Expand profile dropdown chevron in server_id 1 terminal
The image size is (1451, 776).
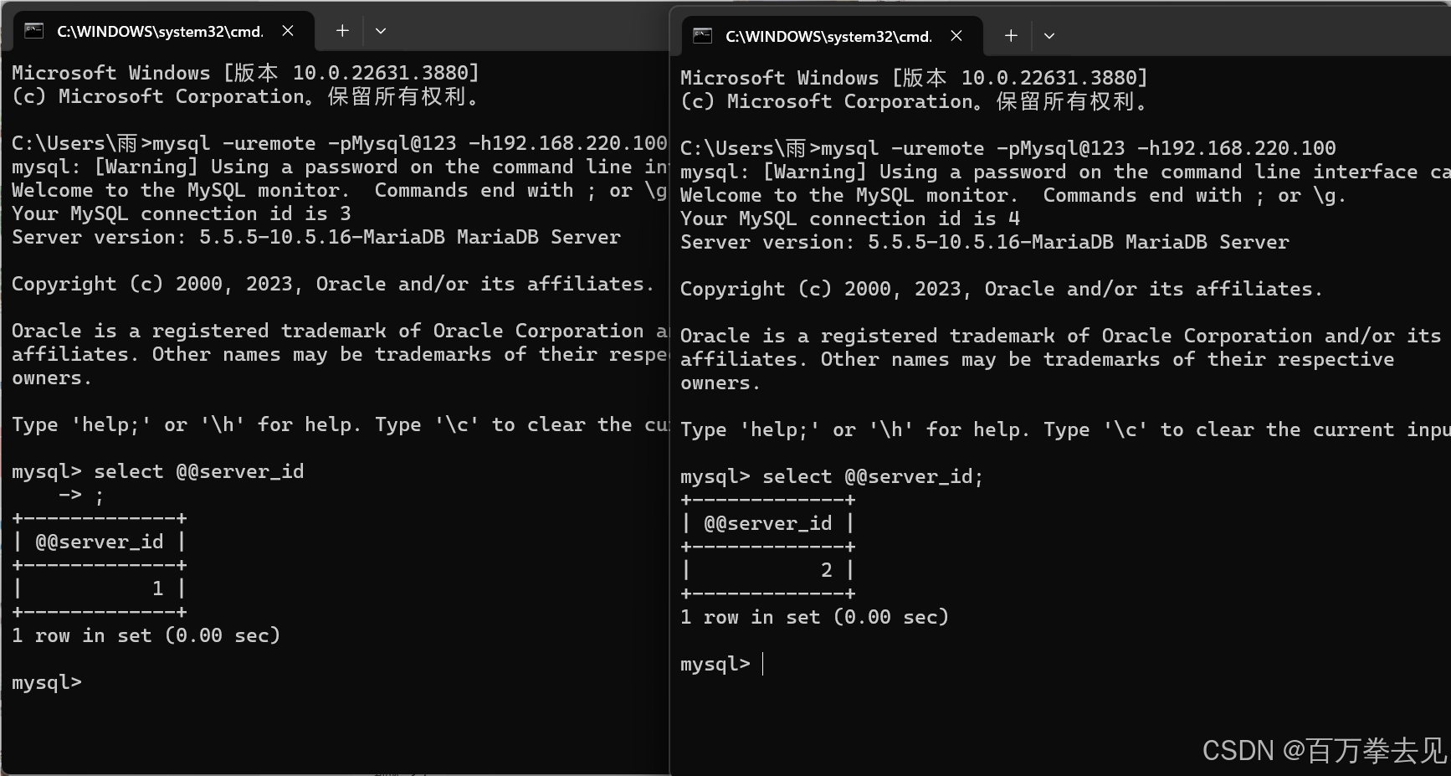point(381,31)
